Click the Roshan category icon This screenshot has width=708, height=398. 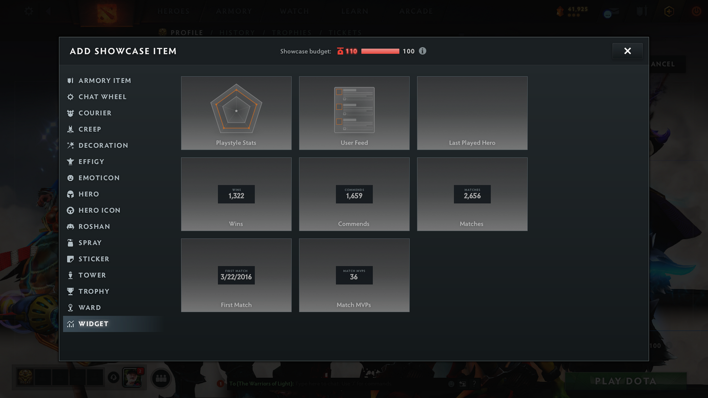point(71,227)
